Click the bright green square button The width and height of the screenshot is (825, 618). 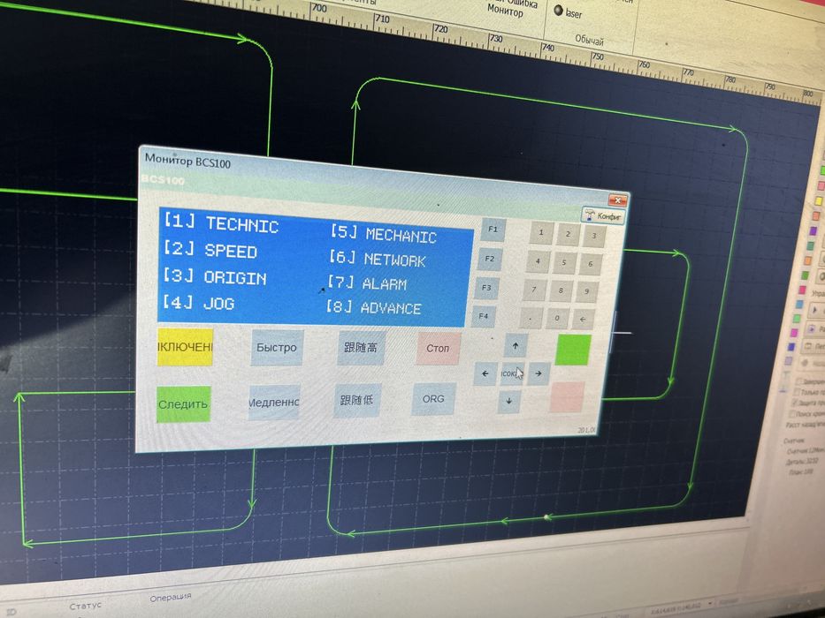click(573, 350)
